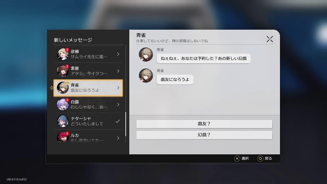Expand 彦卿 conversation chevron
Screen dimensions: 327x184
[x=118, y=54]
